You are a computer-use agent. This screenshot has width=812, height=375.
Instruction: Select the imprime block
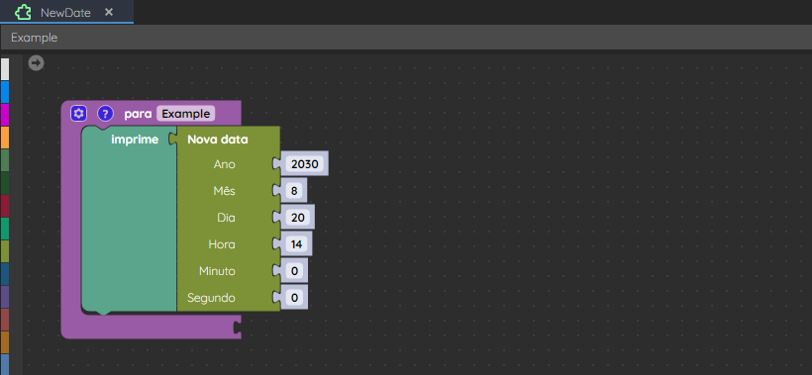(135, 140)
